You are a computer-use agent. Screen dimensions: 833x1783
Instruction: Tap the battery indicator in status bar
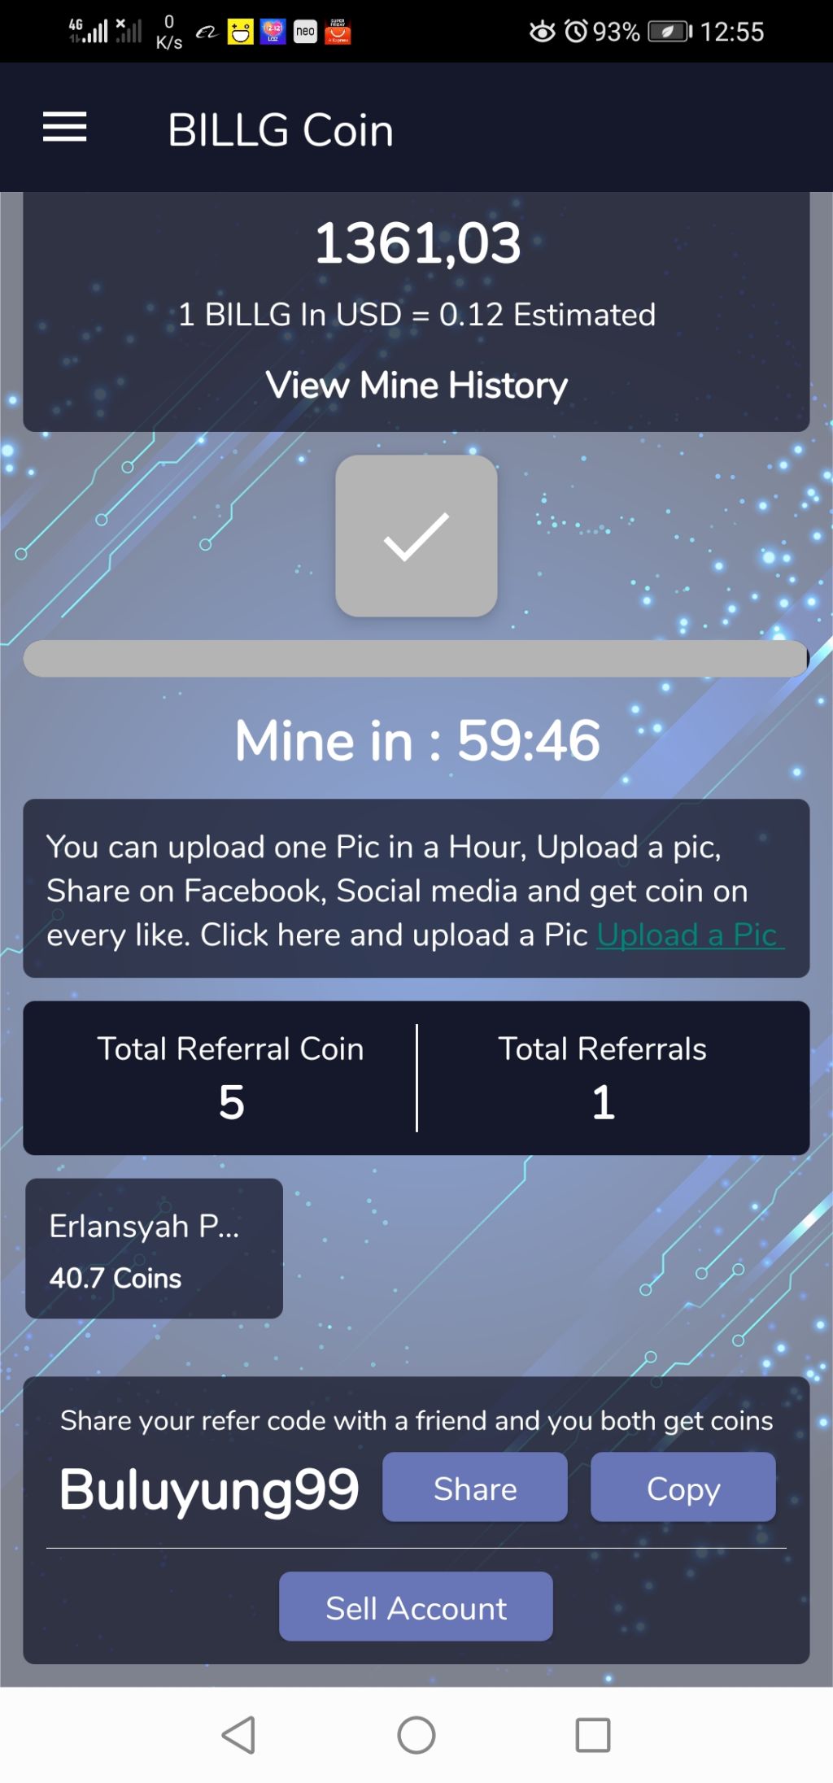pos(669,32)
